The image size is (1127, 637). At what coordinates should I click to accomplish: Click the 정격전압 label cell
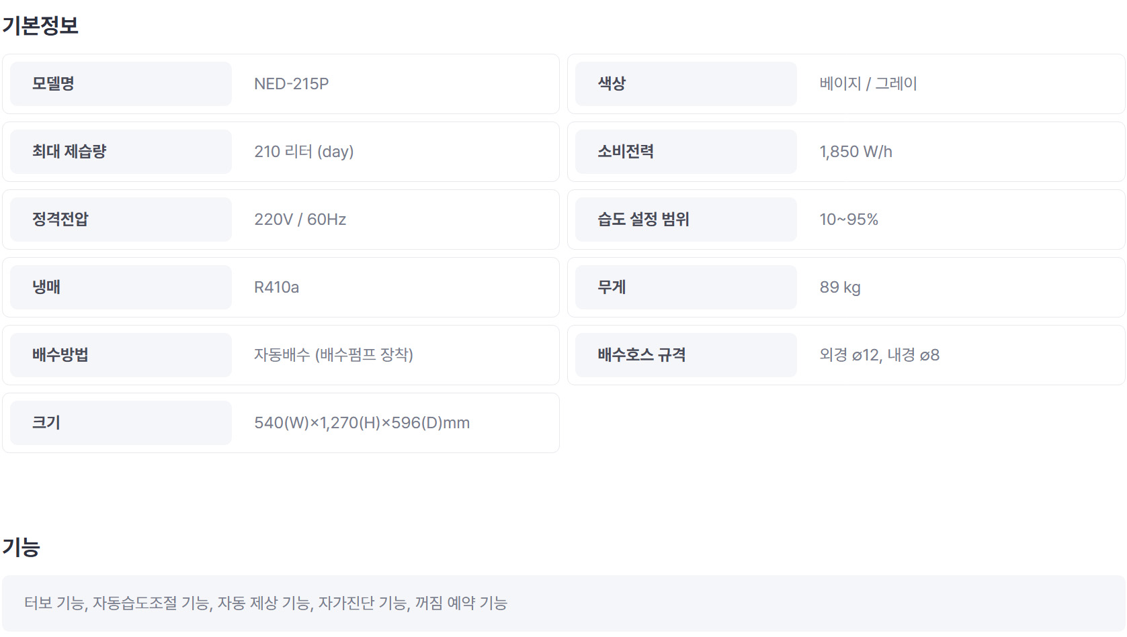pyautogui.click(x=121, y=219)
